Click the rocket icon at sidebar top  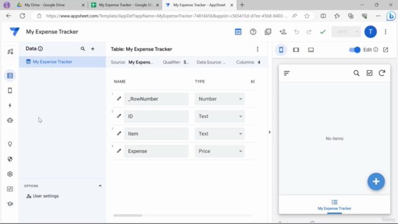[x=10, y=52]
